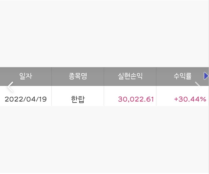Select the 수익률 column header
209x174 pixels.
(x=182, y=76)
